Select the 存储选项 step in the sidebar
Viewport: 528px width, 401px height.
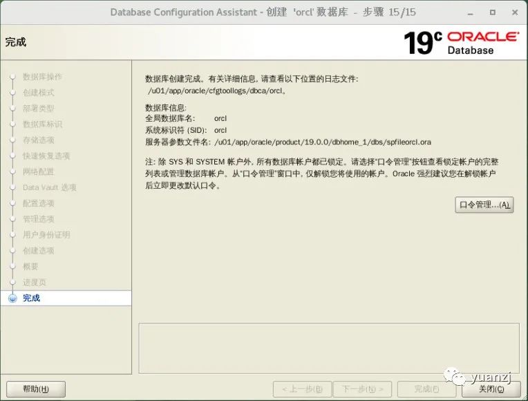pos(39,140)
